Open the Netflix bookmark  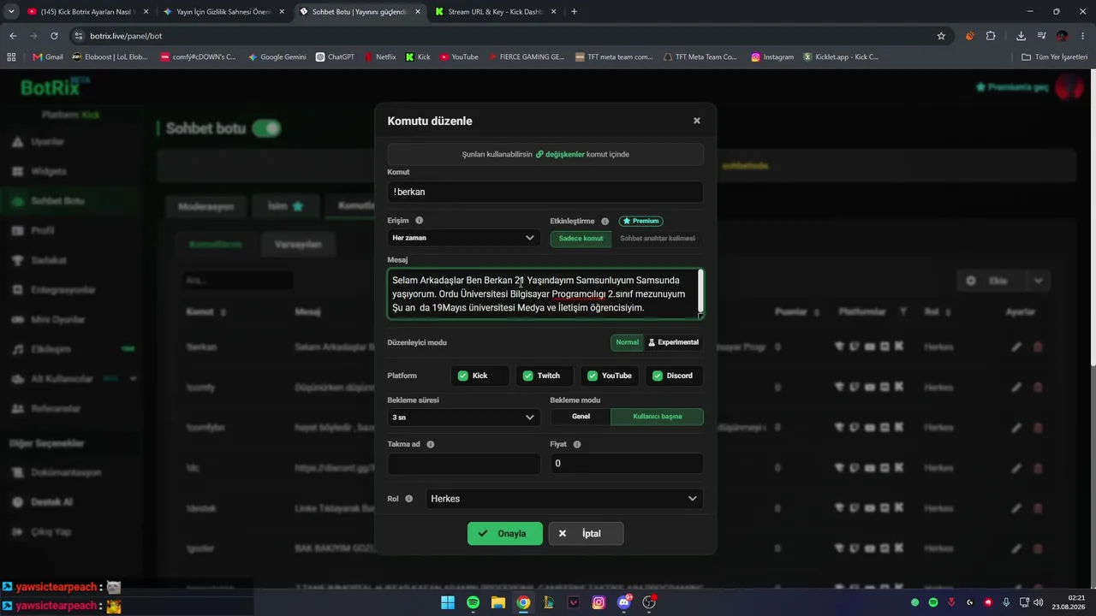coord(380,57)
